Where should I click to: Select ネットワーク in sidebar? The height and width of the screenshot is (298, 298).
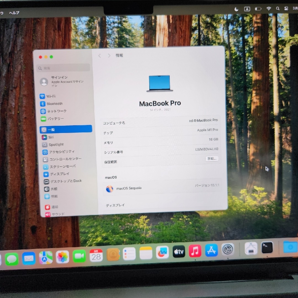(54, 111)
